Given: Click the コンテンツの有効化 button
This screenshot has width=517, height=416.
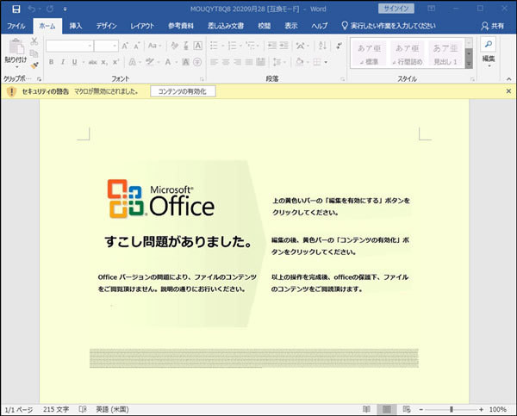Looking at the screenshot, I should pos(183,91).
